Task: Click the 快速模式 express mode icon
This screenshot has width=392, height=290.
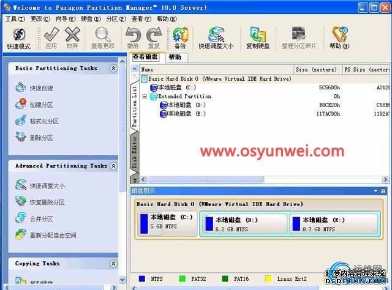Action: [x=19, y=34]
